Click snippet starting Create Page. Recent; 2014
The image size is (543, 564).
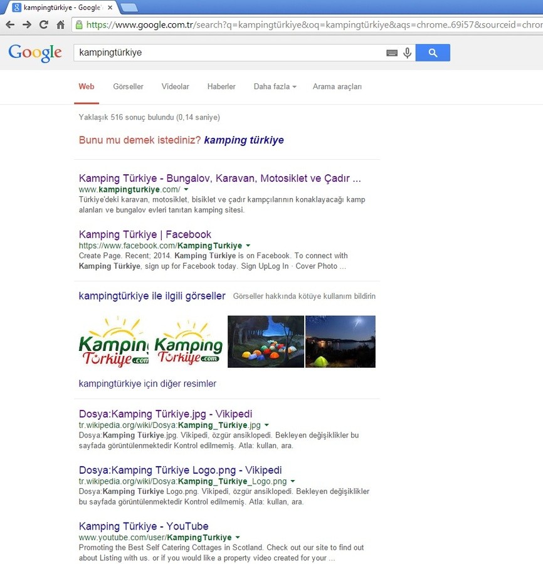point(213,261)
